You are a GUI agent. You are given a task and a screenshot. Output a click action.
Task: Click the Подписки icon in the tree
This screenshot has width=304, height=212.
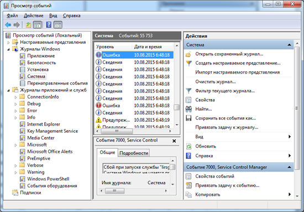(x=15, y=193)
